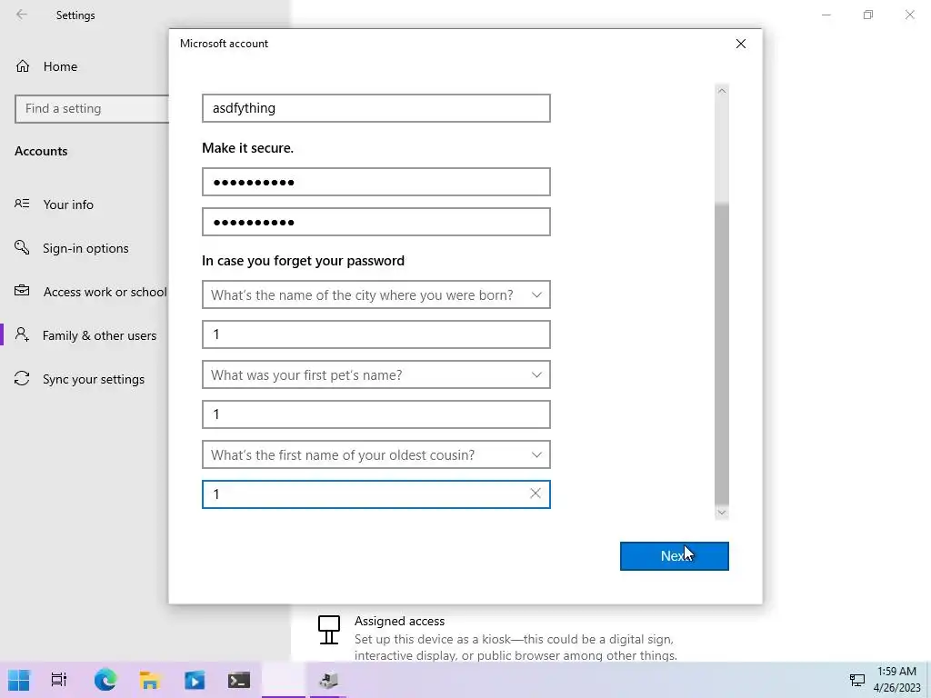Minimize the Settings window

point(826,15)
